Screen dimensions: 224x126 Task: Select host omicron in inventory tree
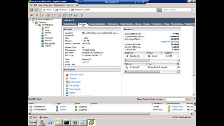tap(48, 33)
